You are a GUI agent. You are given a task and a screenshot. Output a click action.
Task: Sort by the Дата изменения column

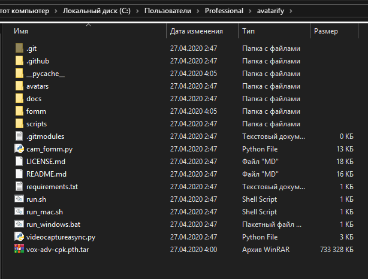pos(196,31)
